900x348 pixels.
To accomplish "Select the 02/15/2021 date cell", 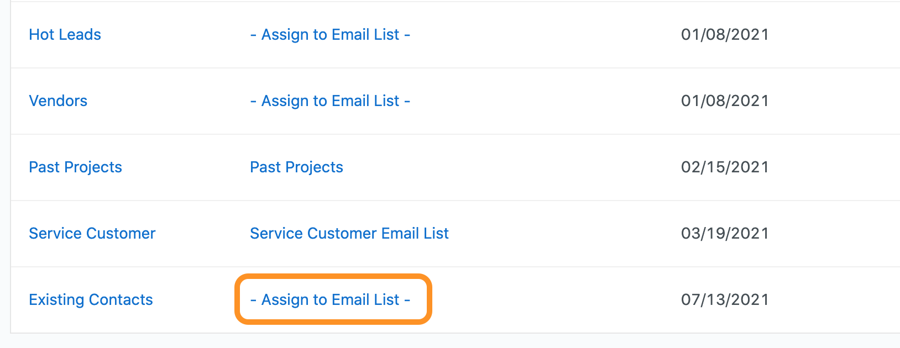I will pyautogui.click(x=725, y=167).
